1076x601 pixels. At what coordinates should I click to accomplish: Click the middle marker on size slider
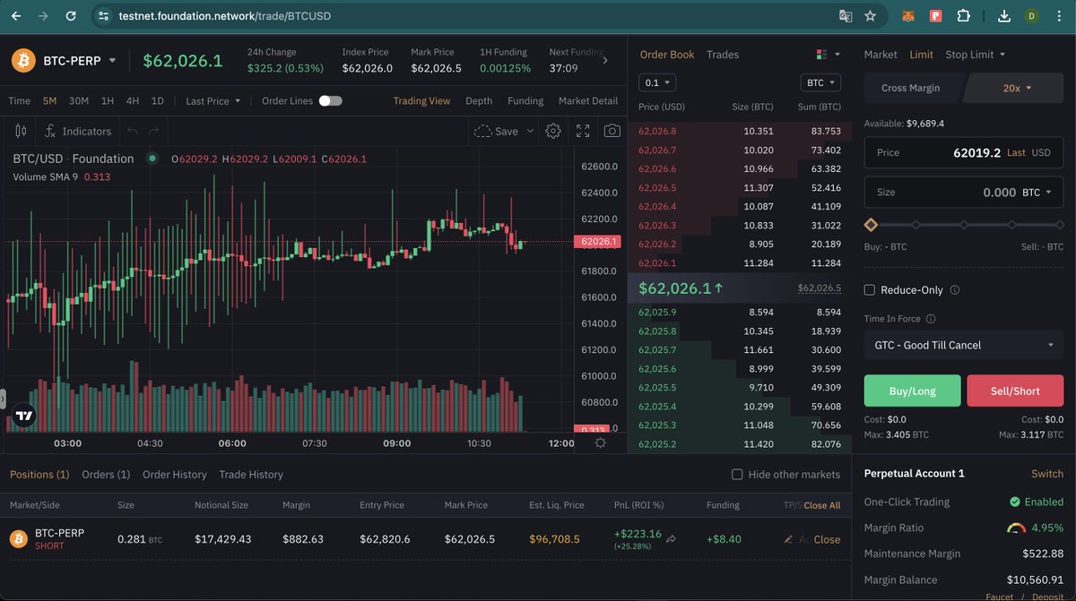tap(964, 225)
